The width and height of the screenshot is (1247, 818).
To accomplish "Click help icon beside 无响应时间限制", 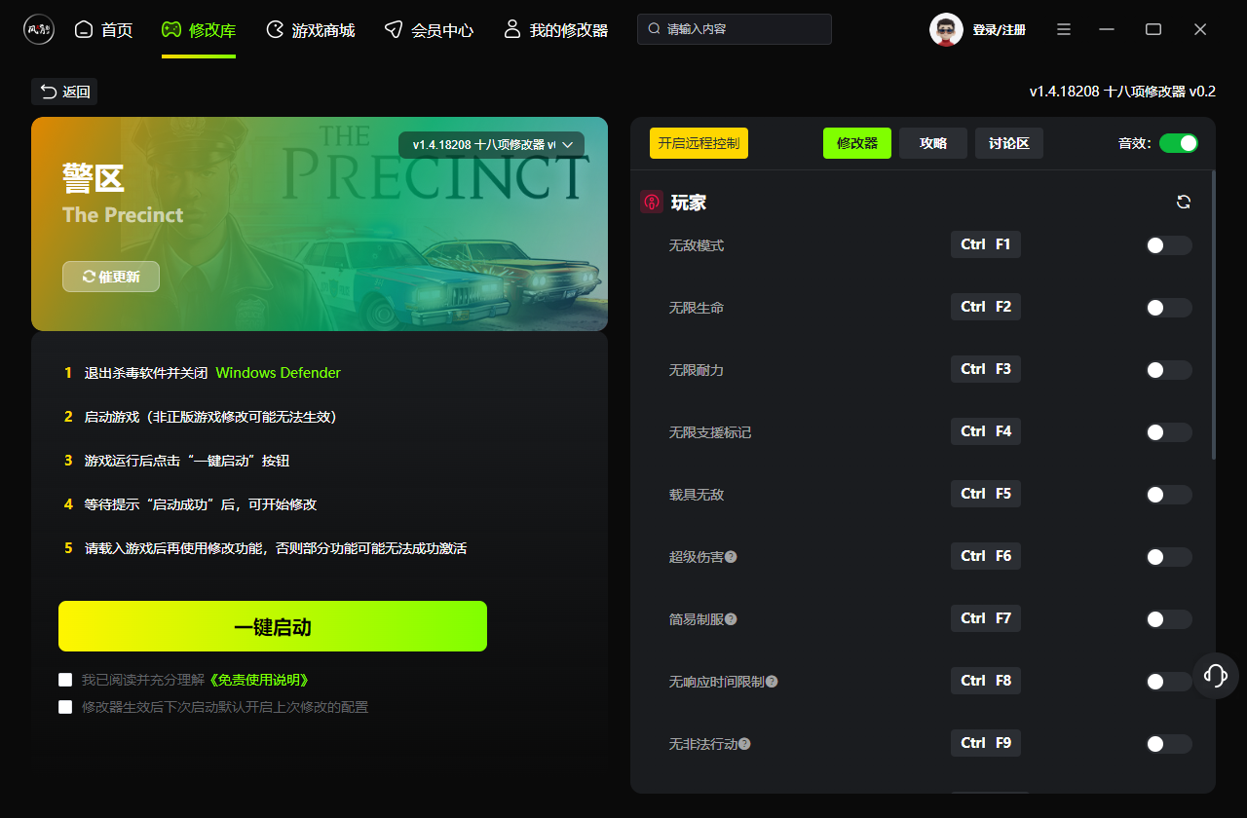I will [772, 682].
